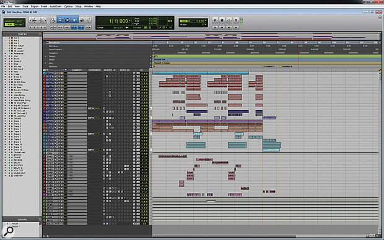Click the Universe overview strip above rulers
The image size is (384, 240).
212,36
